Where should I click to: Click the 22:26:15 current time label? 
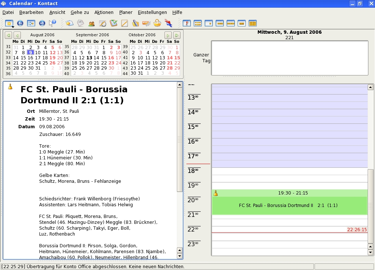[357, 230]
